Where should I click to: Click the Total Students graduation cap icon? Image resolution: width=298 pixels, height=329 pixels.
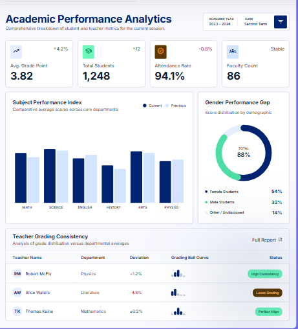(89, 52)
